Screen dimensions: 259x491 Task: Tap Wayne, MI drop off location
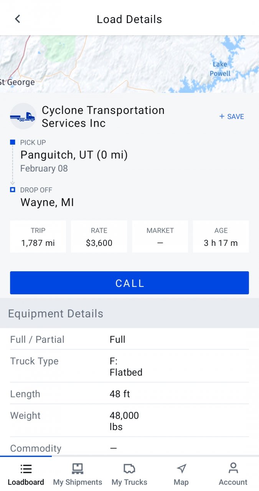tap(47, 202)
